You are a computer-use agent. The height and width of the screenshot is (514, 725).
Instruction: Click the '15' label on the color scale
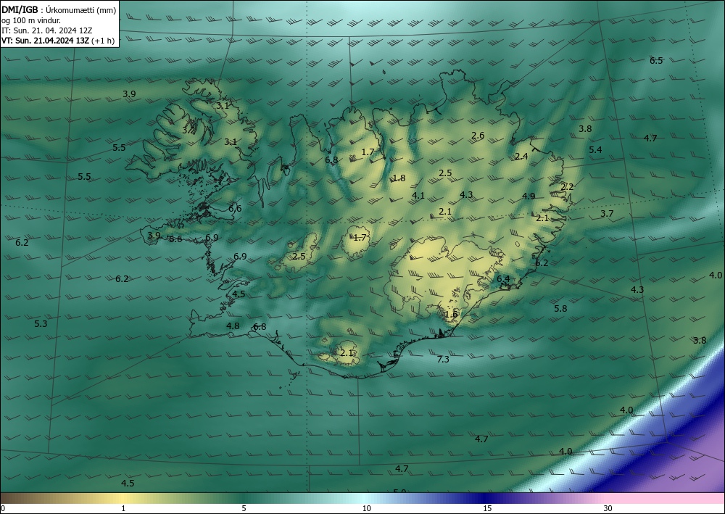(x=487, y=509)
